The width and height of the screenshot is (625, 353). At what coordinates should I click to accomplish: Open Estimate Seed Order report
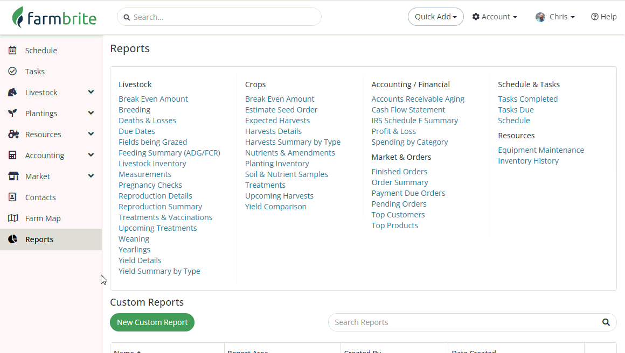click(x=281, y=110)
